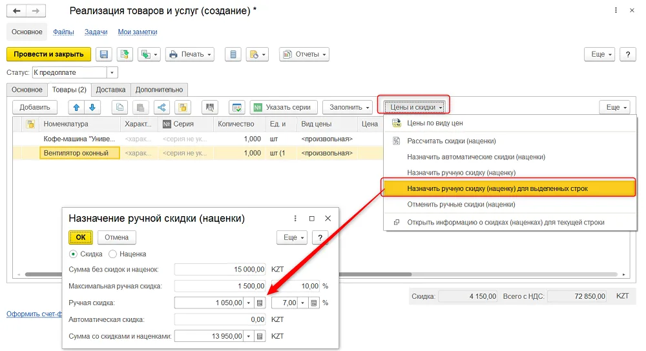Image resolution: width=646 pixels, height=351 pixels.
Task: Select the Наценка radio button
Action: tap(112, 254)
